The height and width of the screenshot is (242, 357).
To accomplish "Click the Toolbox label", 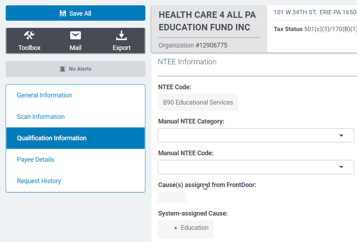I will 29,48.
